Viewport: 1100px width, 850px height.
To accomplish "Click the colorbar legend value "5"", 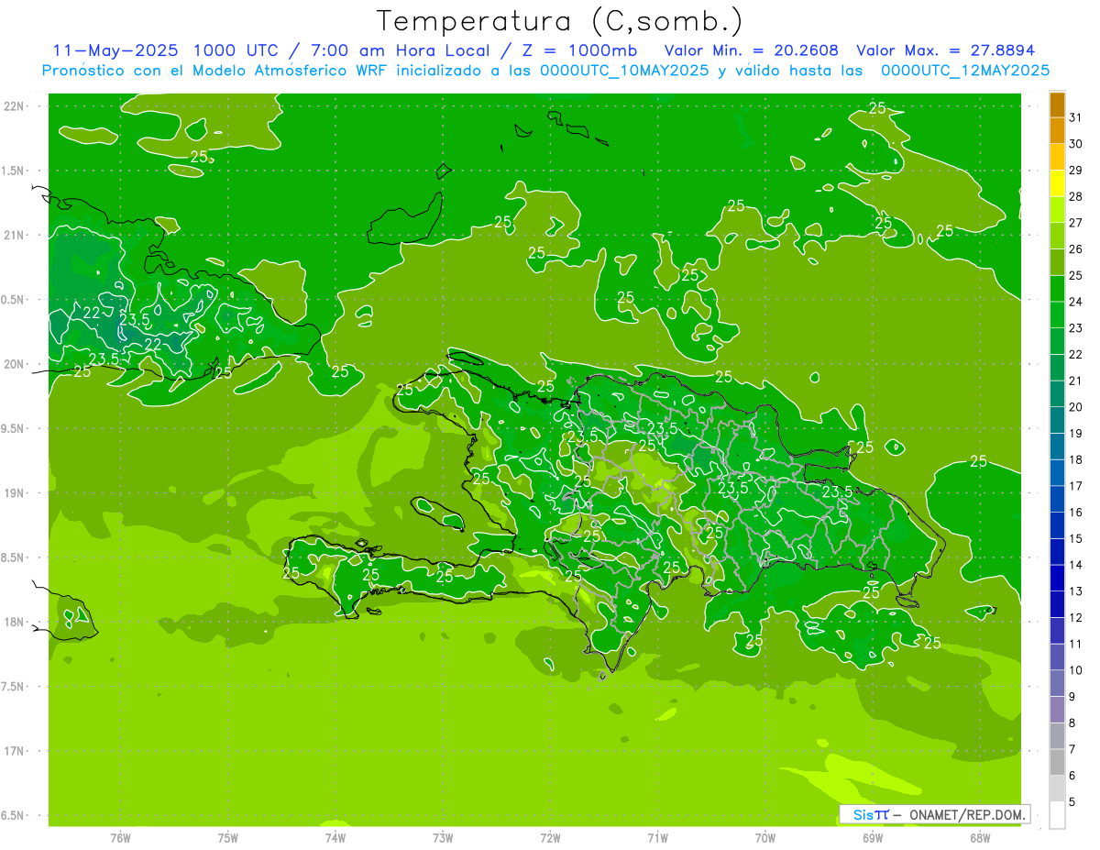I will click(1072, 802).
